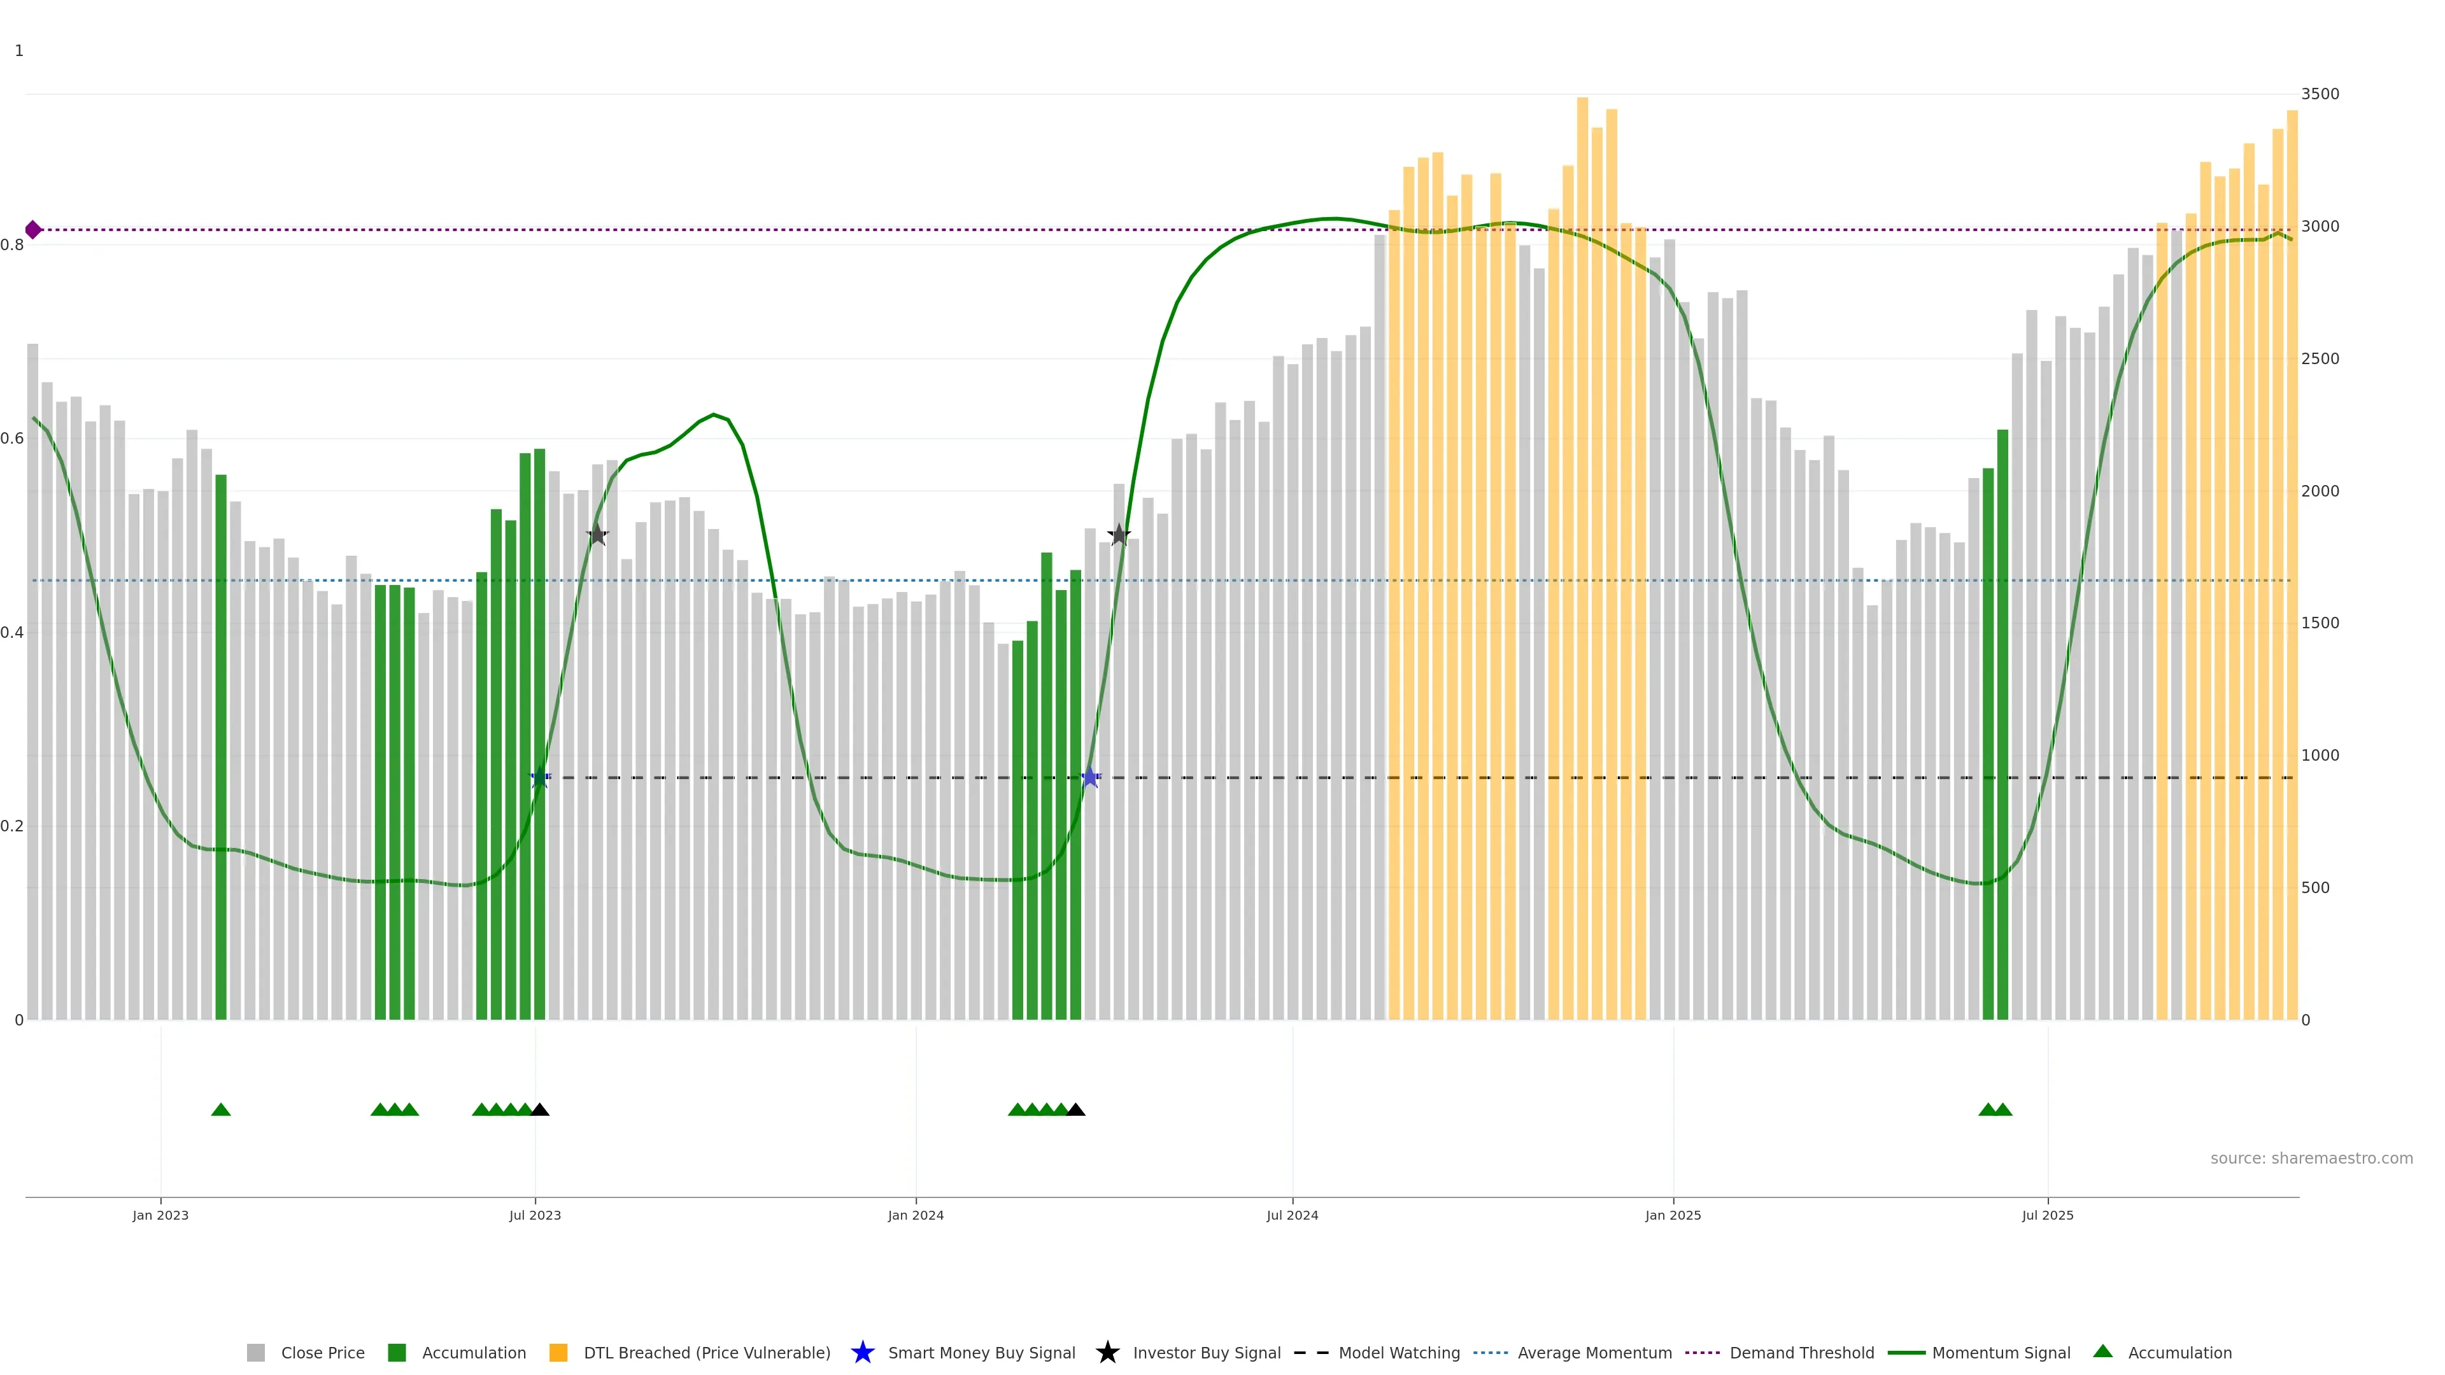Toggle the Close Price legend entry

322,1352
